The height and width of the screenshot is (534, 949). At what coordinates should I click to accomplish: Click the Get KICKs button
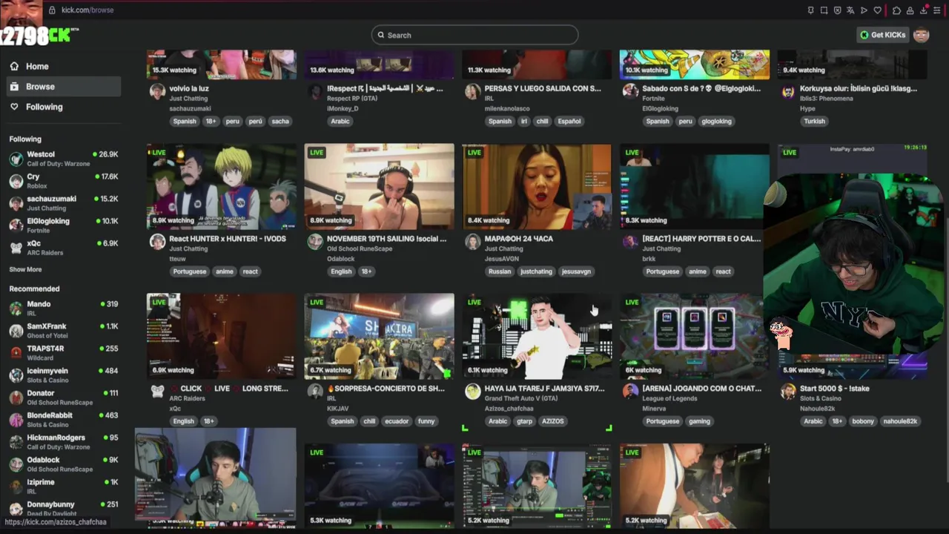[882, 35]
